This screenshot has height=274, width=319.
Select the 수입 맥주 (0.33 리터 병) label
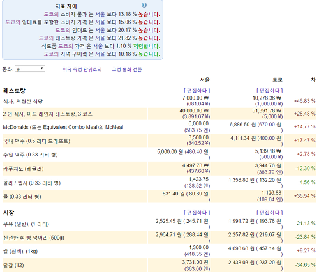(x=31, y=155)
